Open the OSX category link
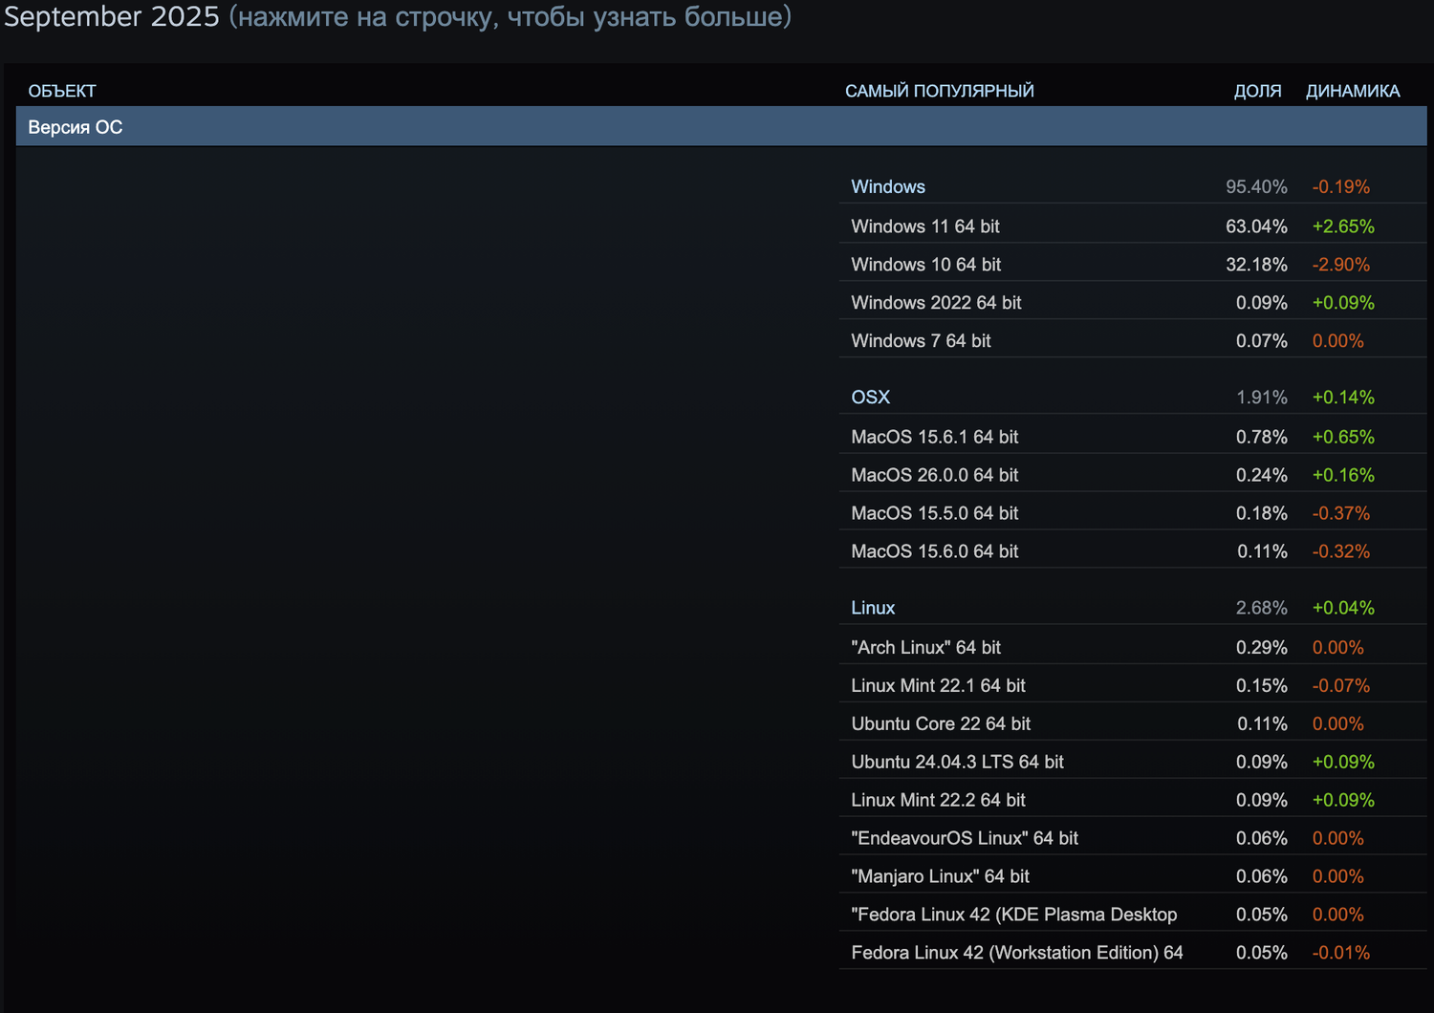This screenshot has width=1434, height=1013. pyautogui.click(x=871, y=397)
